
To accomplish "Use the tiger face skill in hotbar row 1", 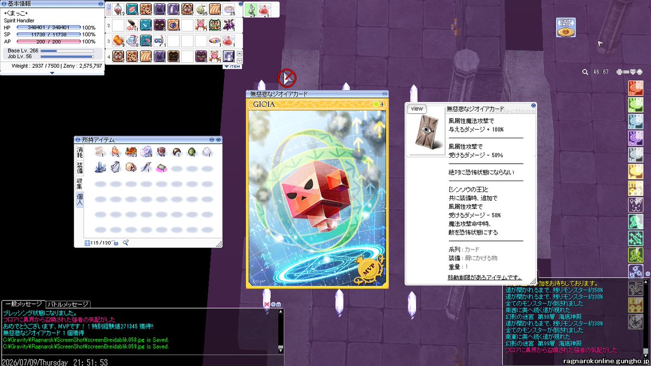I will (x=187, y=9).
